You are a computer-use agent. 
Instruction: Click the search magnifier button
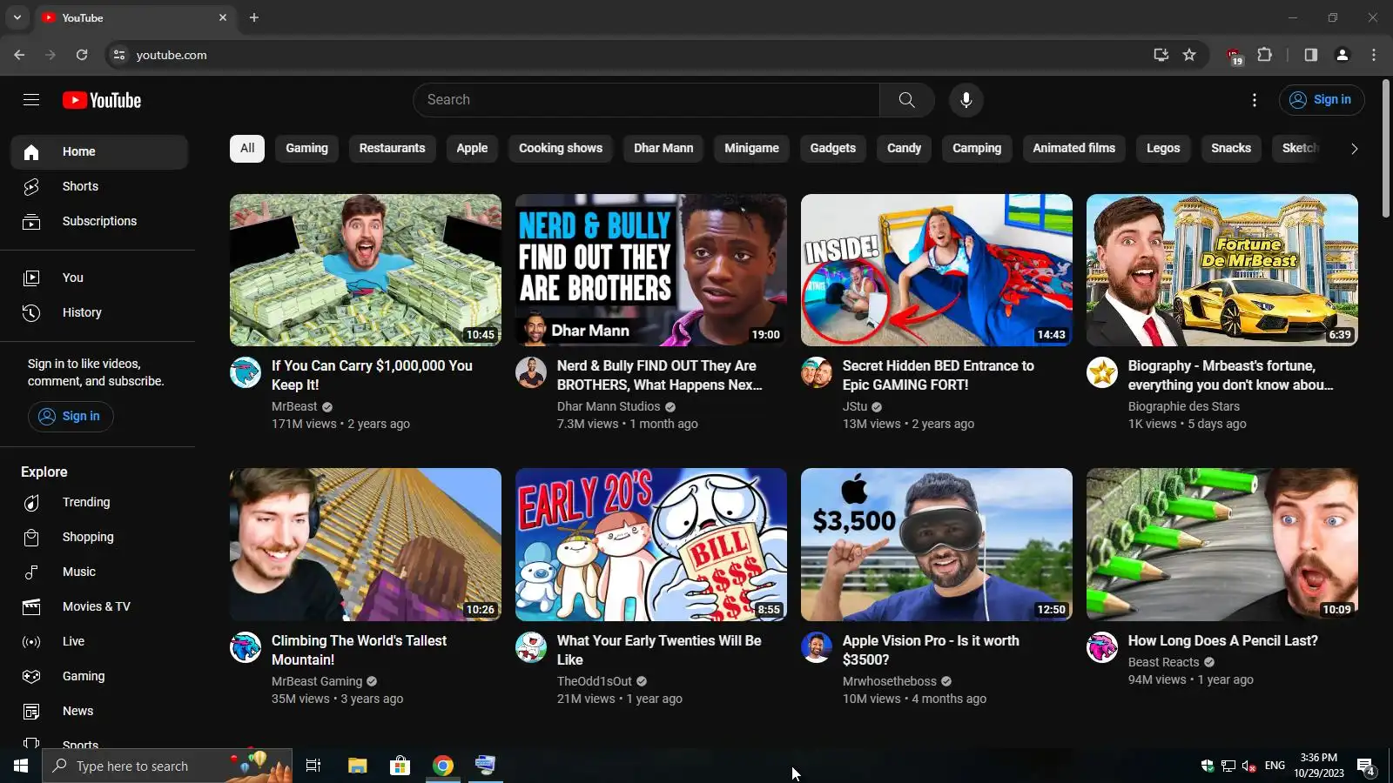(906, 100)
